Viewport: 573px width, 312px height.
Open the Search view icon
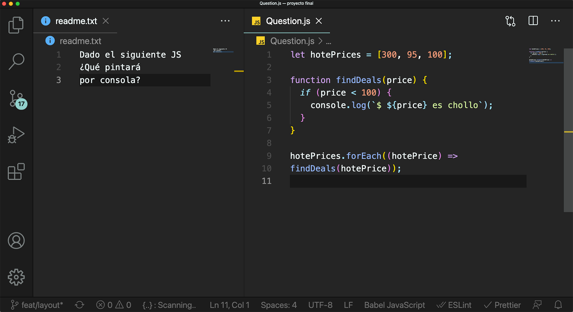point(16,61)
